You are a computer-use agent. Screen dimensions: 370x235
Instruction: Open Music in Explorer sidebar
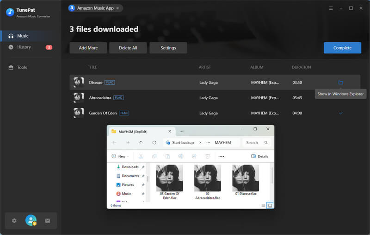(126, 194)
